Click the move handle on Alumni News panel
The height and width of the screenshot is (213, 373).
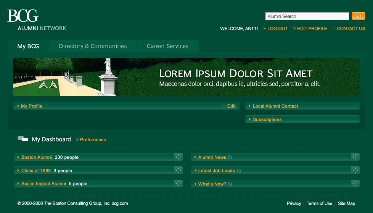[355, 157]
